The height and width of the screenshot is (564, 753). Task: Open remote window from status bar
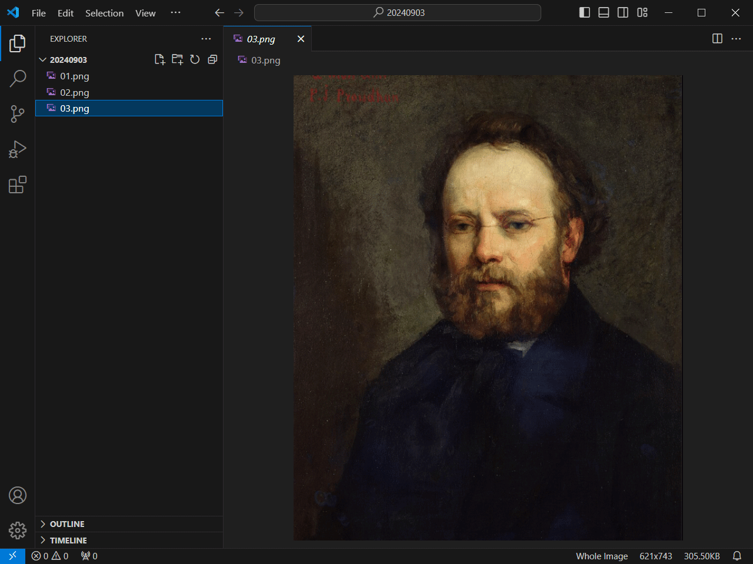(x=12, y=556)
